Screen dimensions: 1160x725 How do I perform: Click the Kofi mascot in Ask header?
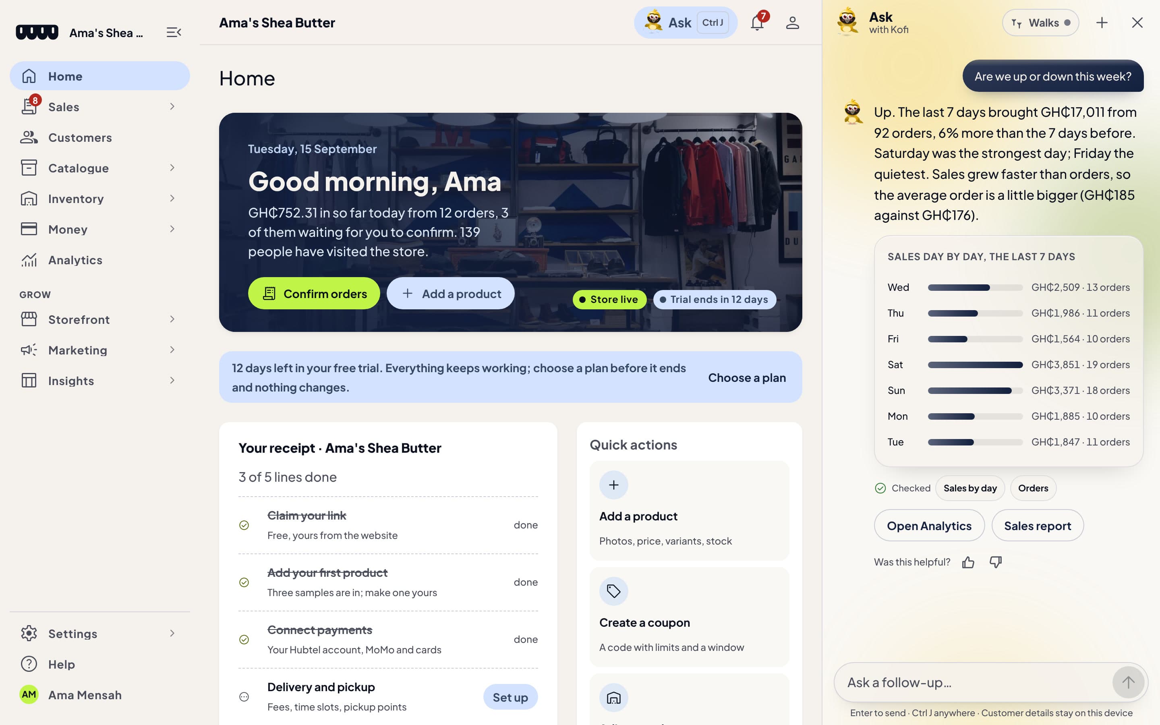pos(847,22)
